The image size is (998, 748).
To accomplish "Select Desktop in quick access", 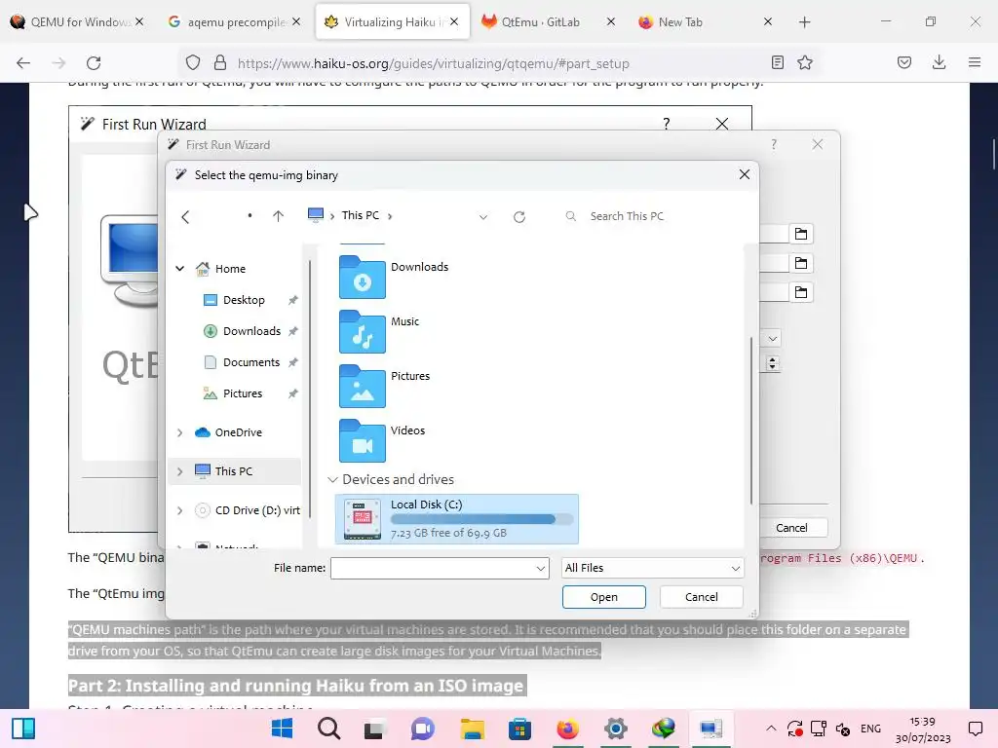I will pos(244,300).
